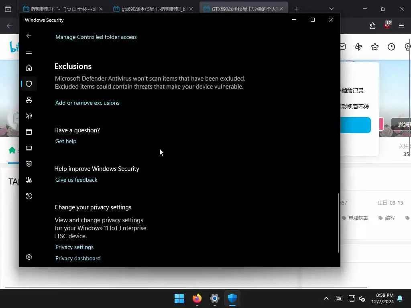Close the gtx690 search browser tab

[191, 9]
